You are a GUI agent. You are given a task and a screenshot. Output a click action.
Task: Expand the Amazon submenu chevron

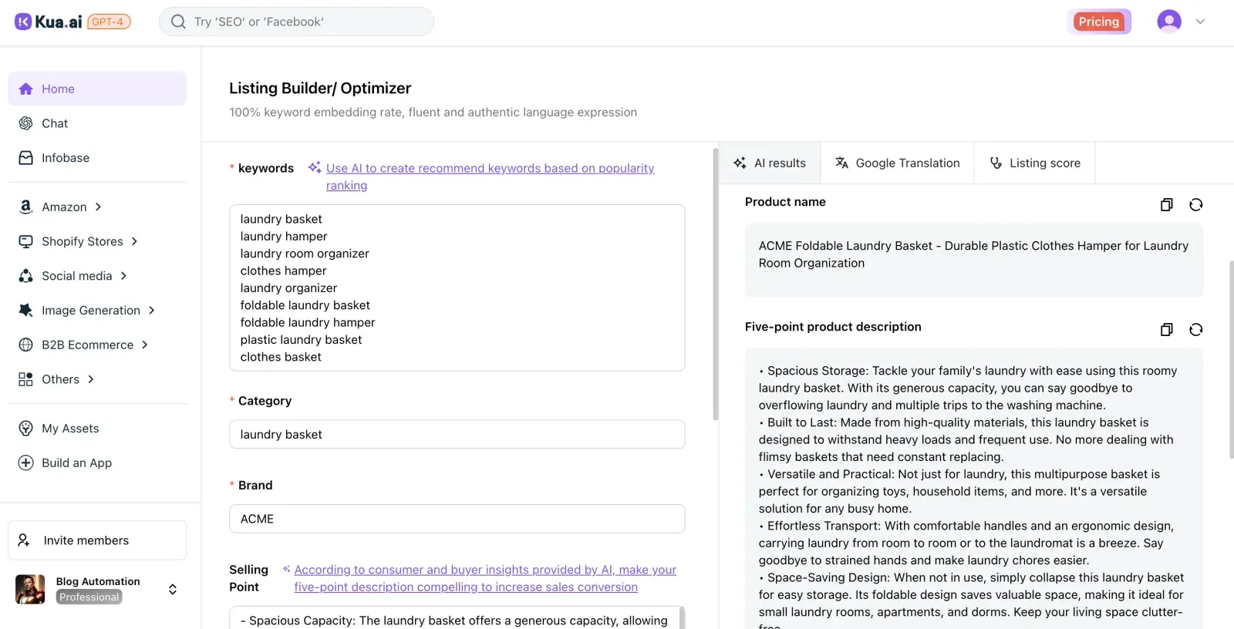coord(98,207)
